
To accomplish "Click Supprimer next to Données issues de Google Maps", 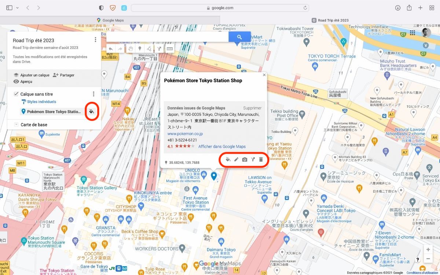I will [x=252, y=108].
